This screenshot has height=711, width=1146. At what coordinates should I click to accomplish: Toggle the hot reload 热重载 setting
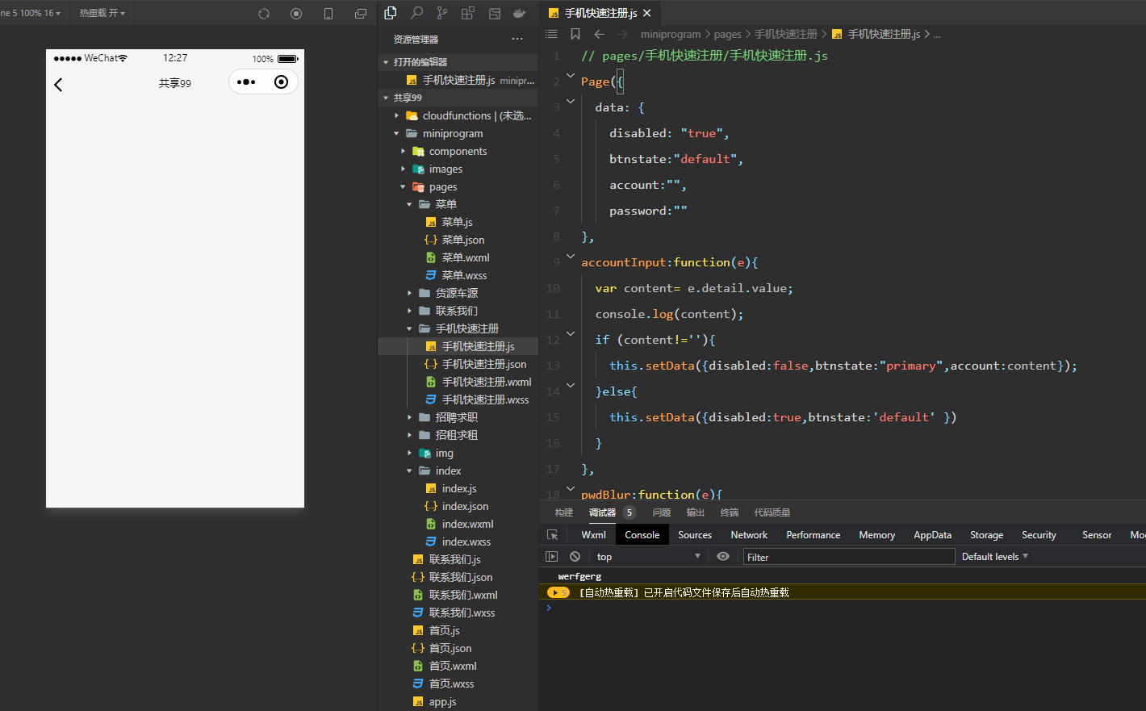pyautogui.click(x=102, y=14)
